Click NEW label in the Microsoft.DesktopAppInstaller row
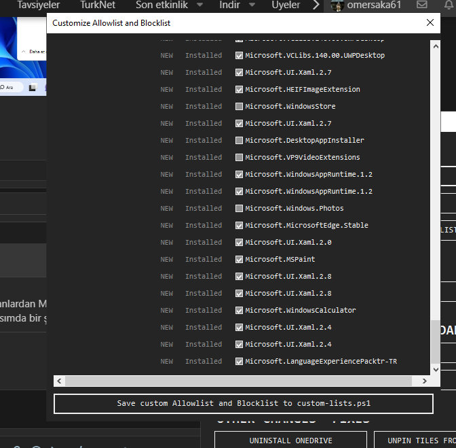The image size is (456, 448). pyautogui.click(x=167, y=141)
